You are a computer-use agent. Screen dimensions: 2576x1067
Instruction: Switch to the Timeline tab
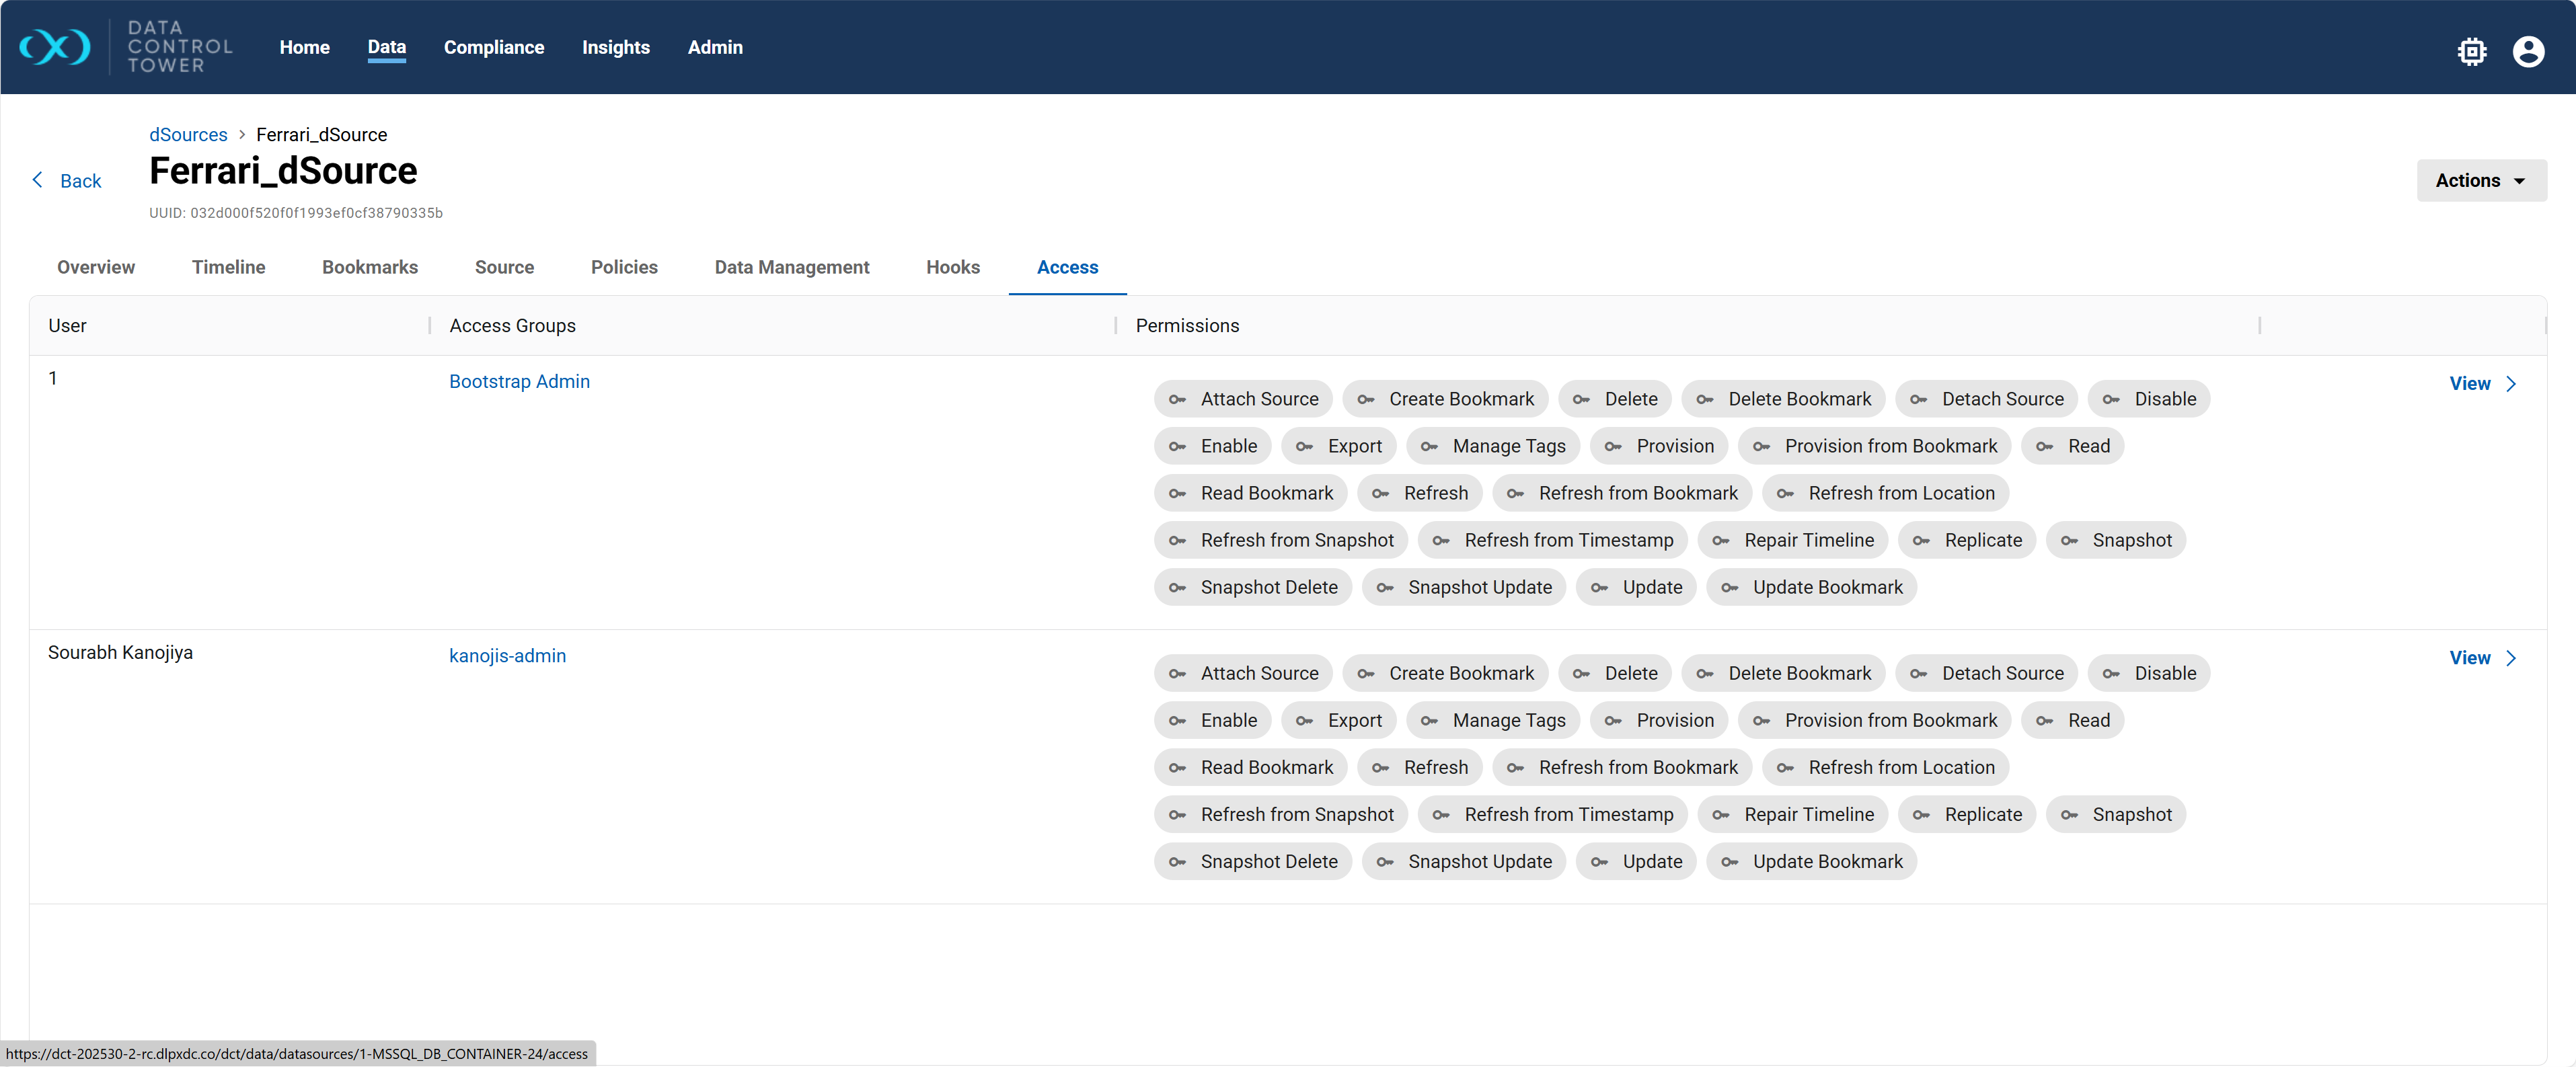coord(228,267)
